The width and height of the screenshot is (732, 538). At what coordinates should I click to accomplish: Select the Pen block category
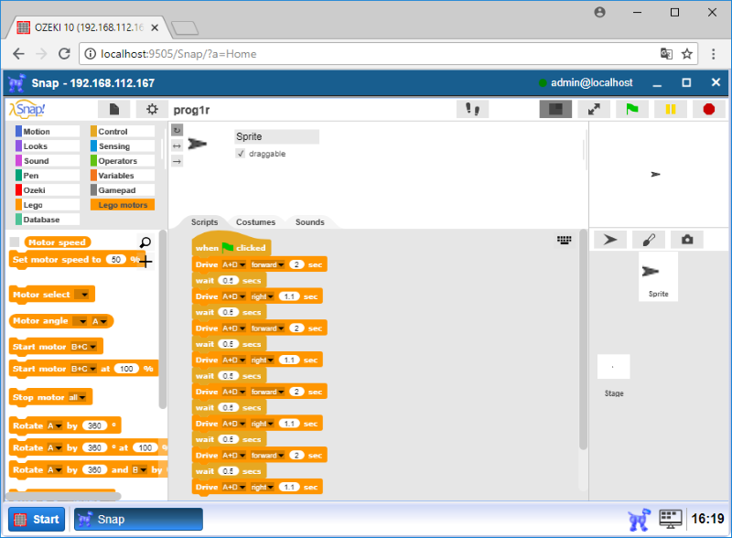pos(48,176)
